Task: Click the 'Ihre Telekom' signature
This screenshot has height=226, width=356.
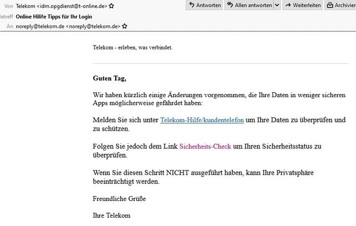Action: [x=111, y=215]
